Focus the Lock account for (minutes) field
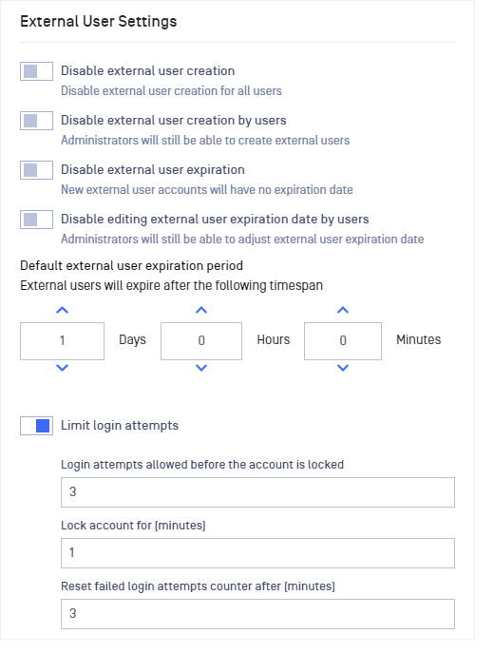This screenshot has width=494, height=653. [x=257, y=553]
